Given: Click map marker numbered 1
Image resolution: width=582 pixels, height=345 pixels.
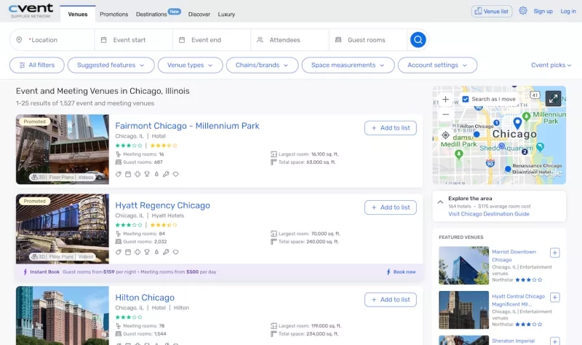Looking at the screenshot, I should click(x=496, y=122).
